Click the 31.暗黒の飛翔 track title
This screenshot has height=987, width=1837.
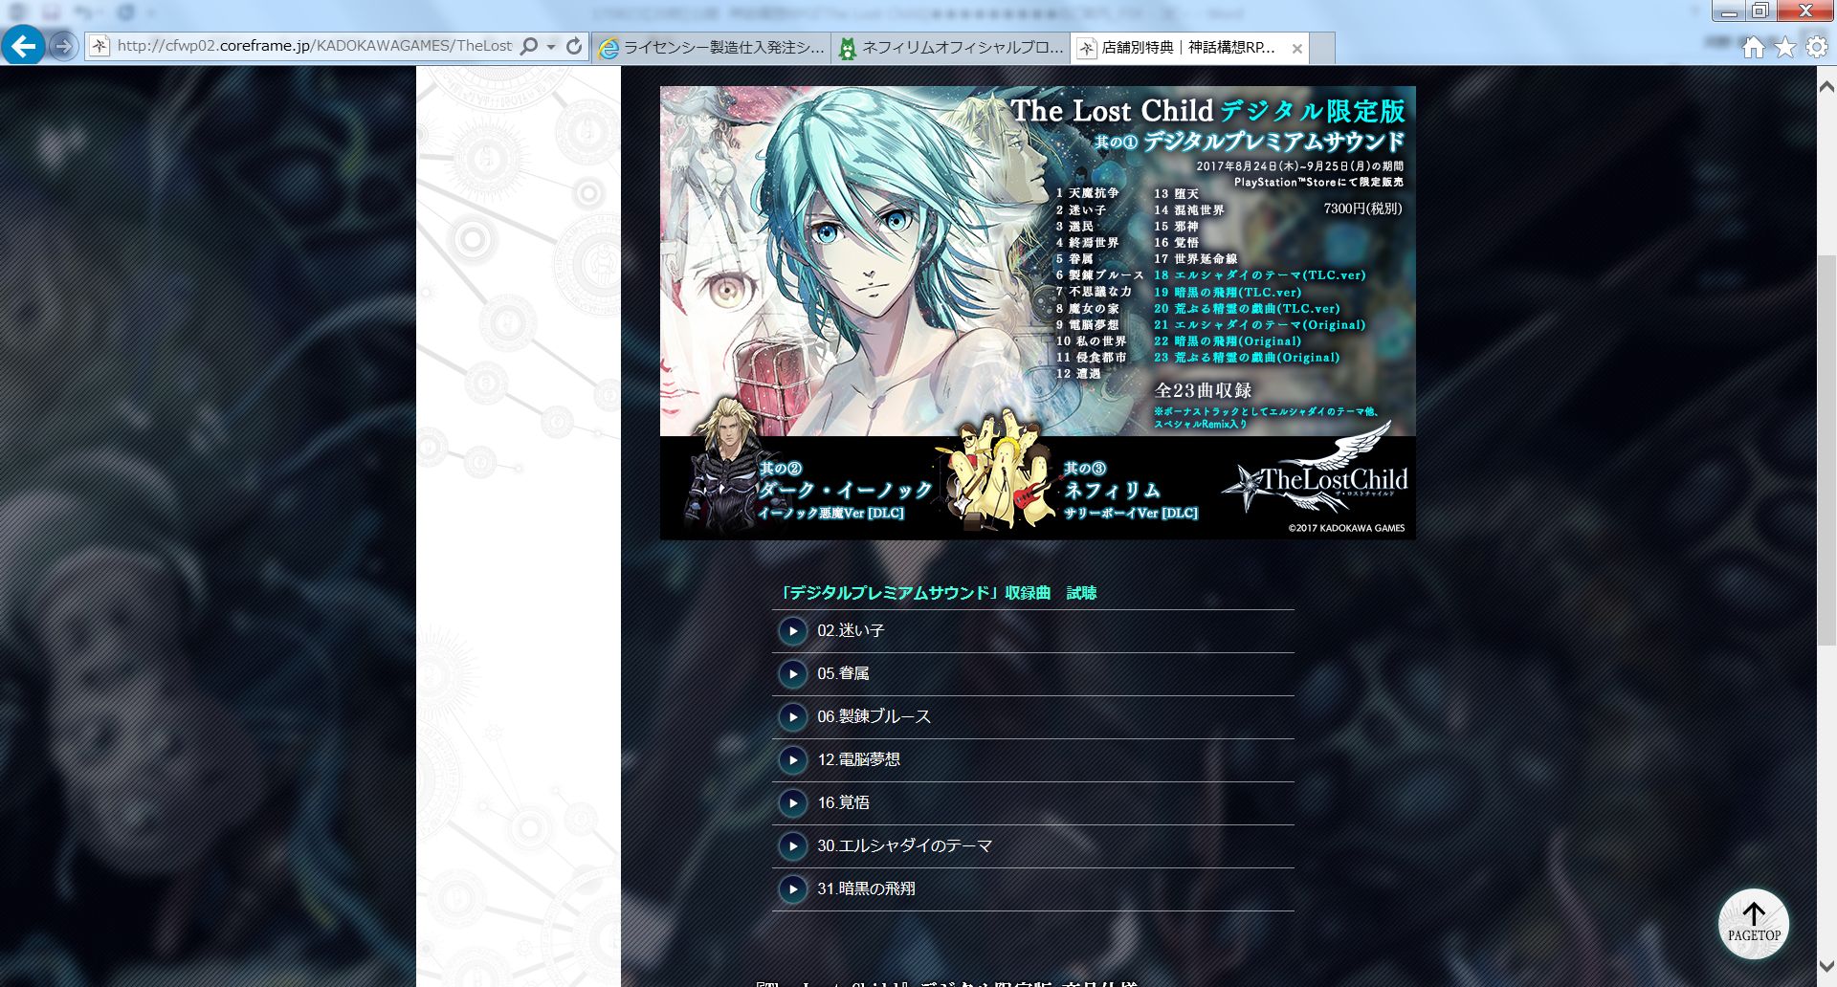[x=866, y=889]
